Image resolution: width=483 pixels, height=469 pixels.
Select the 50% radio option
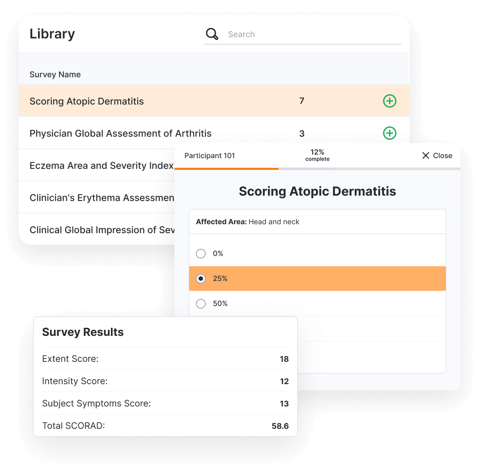[201, 304]
